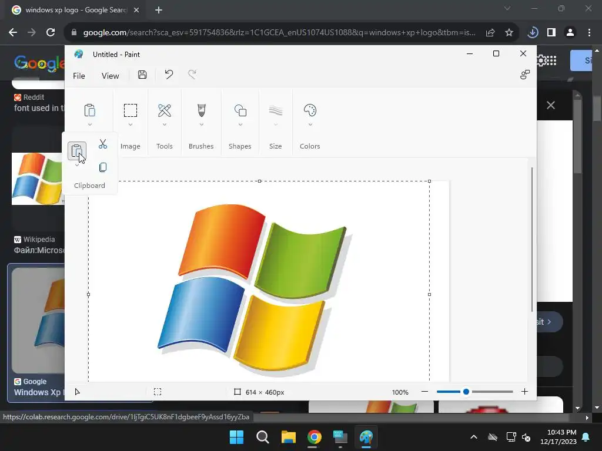
Task: Expand the Shapes group chevron
Action: tap(240, 124)
